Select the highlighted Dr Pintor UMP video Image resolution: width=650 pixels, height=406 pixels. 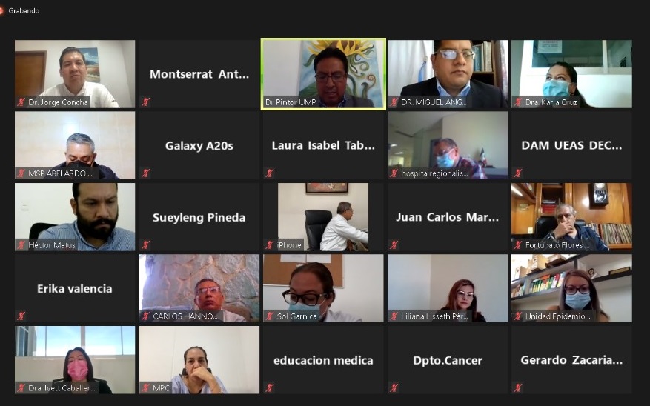pos(323,74)
